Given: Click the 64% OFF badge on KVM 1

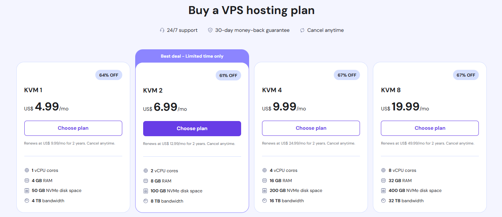Looking at the screenshot, I should point(109,75).
